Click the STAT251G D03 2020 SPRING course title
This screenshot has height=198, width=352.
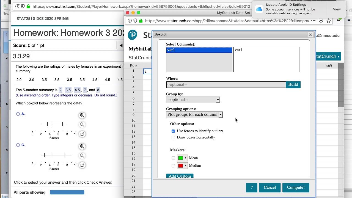43,19
